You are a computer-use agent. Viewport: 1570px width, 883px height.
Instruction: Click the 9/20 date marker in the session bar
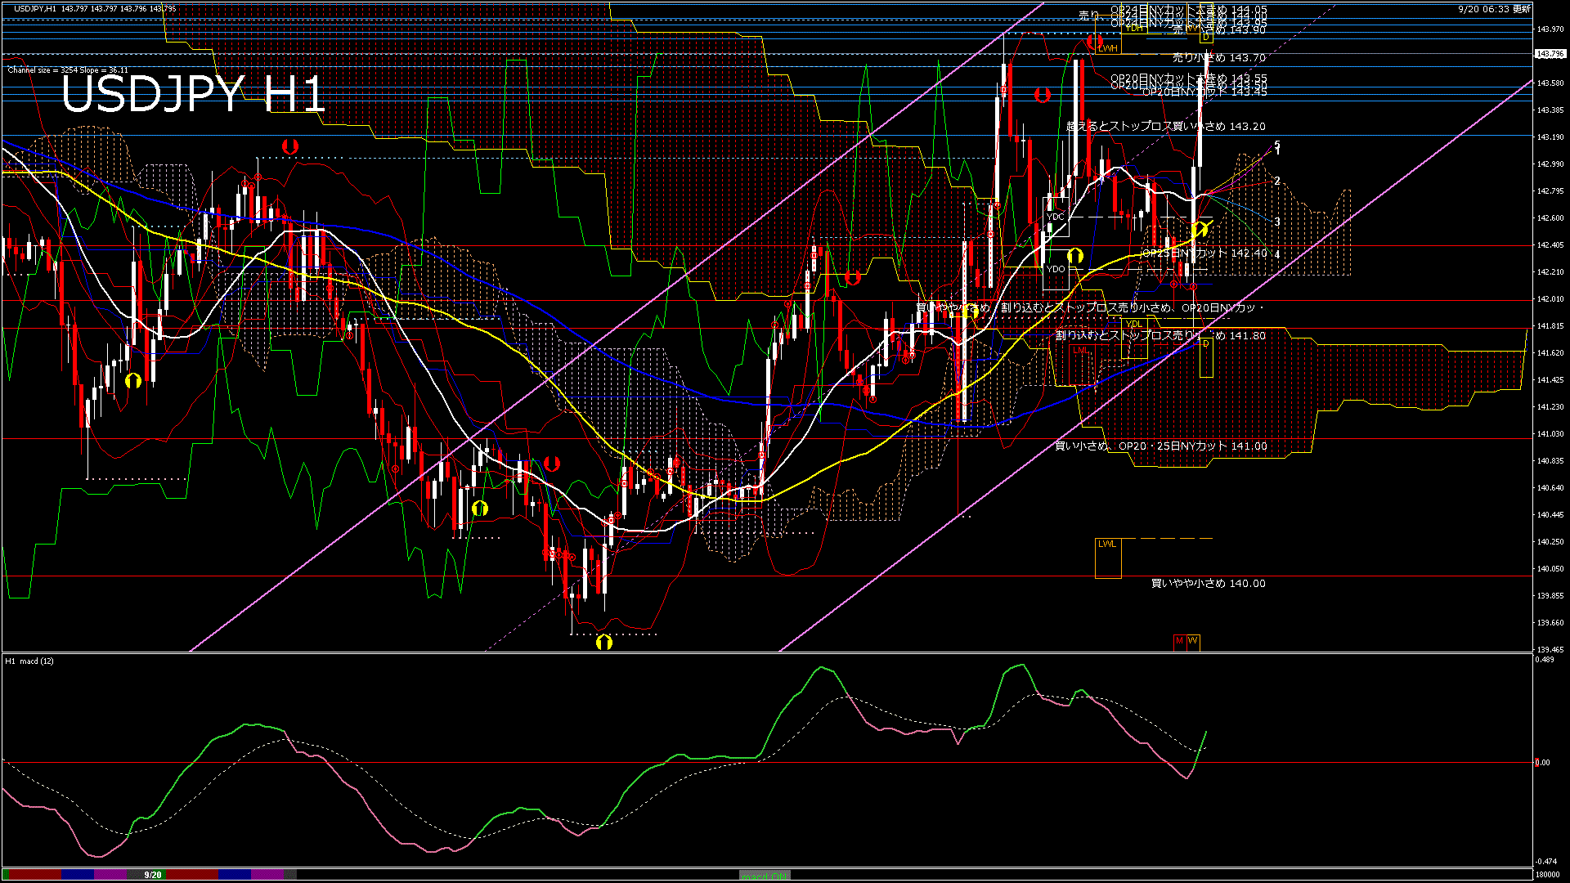point(153,875)
